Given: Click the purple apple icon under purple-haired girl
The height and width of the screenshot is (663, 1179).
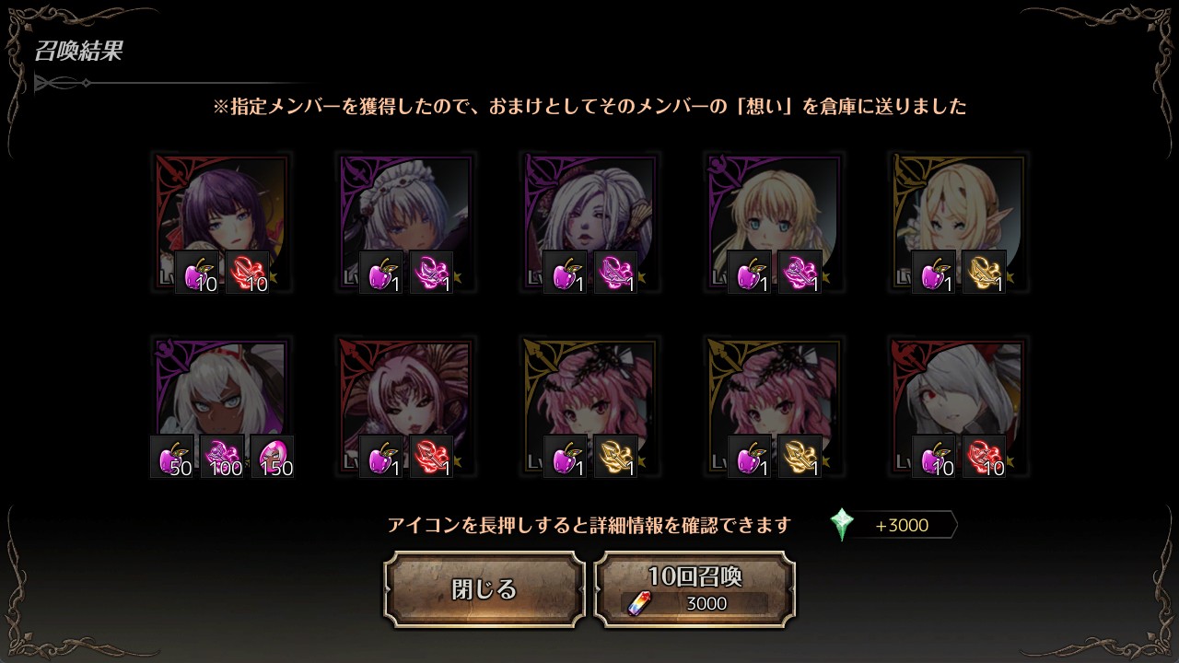Looking at the screenshot, I should tap(197, 273).
